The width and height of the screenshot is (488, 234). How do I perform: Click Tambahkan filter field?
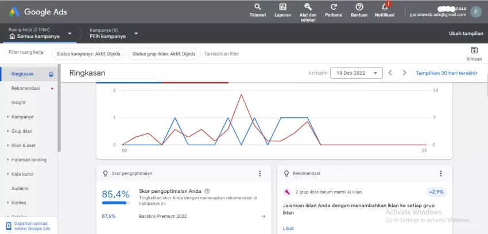tap(222, 54)
